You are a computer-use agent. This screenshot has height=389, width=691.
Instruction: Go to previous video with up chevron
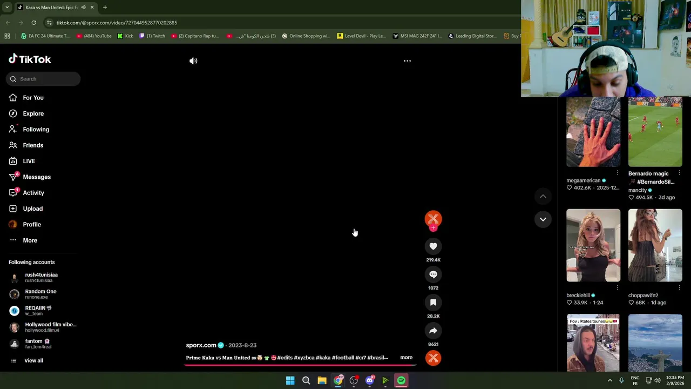543,197
